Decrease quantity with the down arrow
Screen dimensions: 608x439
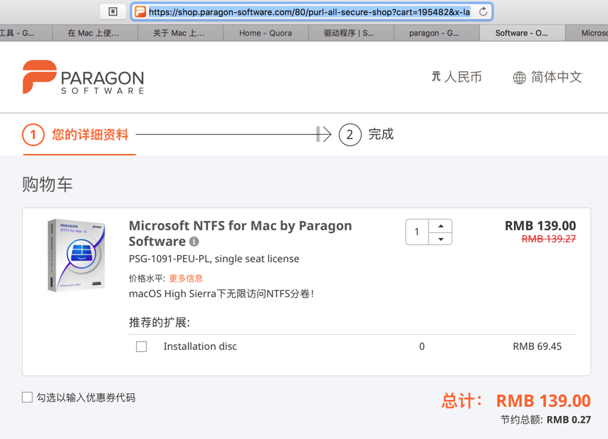441,239
